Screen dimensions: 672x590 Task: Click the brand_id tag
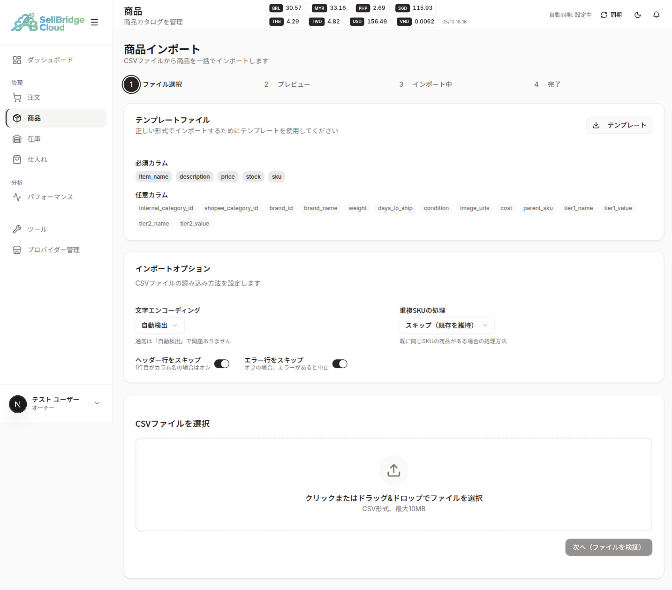[281, 208]
